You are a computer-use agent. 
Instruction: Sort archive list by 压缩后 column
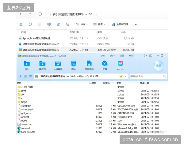pyautogui.click(x=106, y=83)
